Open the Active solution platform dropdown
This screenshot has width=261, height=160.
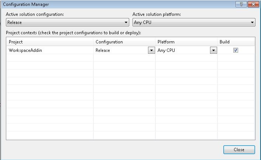click(194, 22)
